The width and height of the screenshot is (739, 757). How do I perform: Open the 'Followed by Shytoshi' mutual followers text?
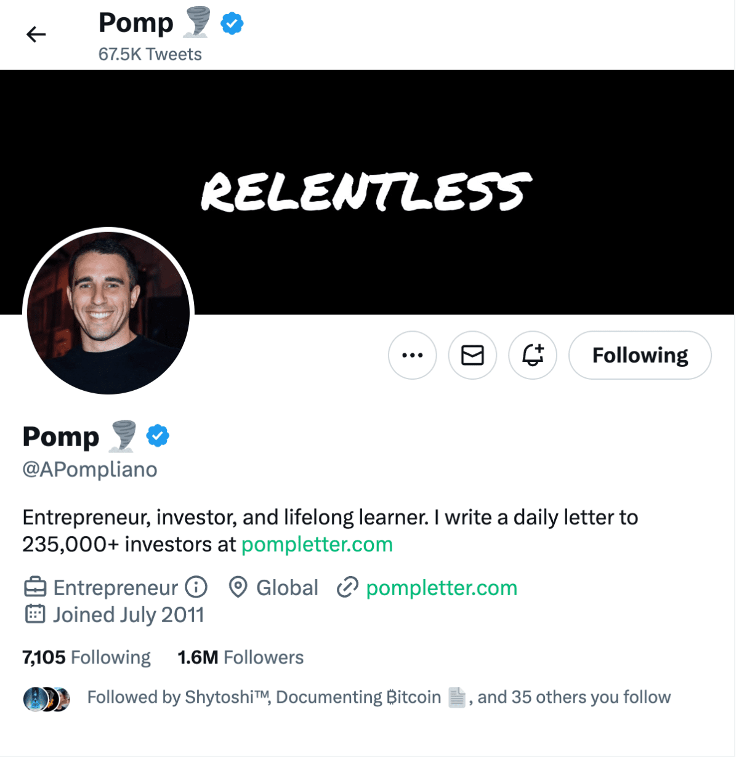(379, 697)
